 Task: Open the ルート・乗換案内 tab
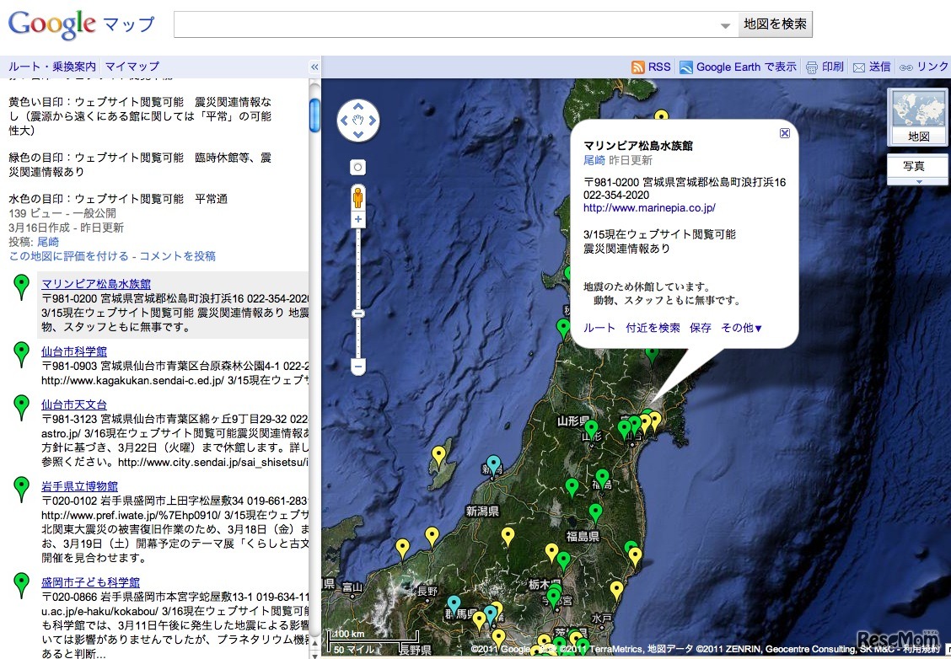[52, 67]
